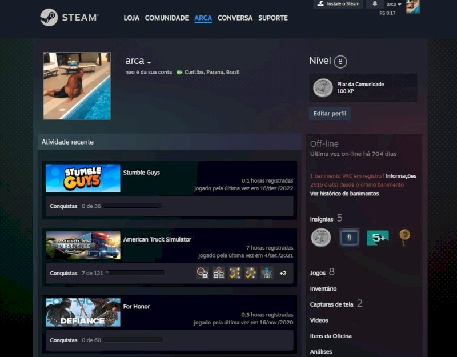
Task: Click the Brazil flag icon
Action: pyautogui.click(x=179, y=73)
